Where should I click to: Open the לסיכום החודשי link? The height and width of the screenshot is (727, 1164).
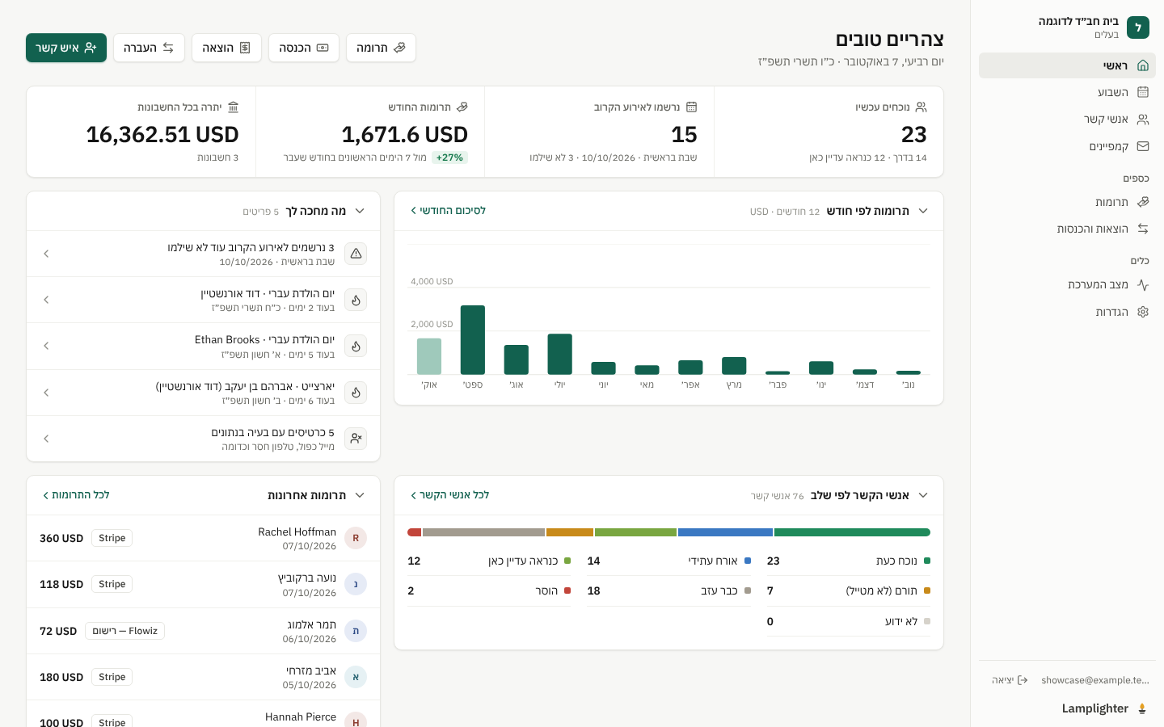click(448, 211)
